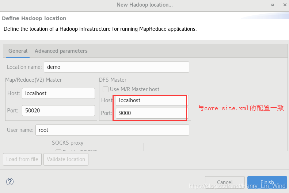The width and height of the screenshot is (289, 193).
Task: Click the Finish button
Action: [267, 182]
